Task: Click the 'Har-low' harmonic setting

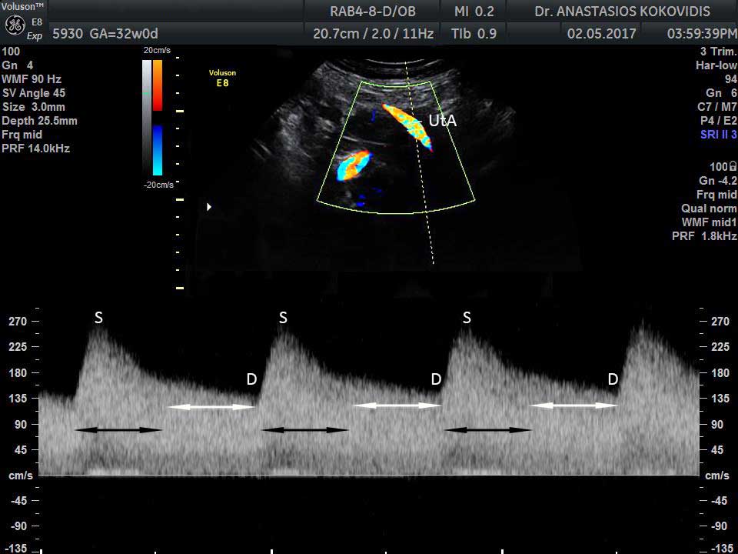Action: [x=716, y=65]
